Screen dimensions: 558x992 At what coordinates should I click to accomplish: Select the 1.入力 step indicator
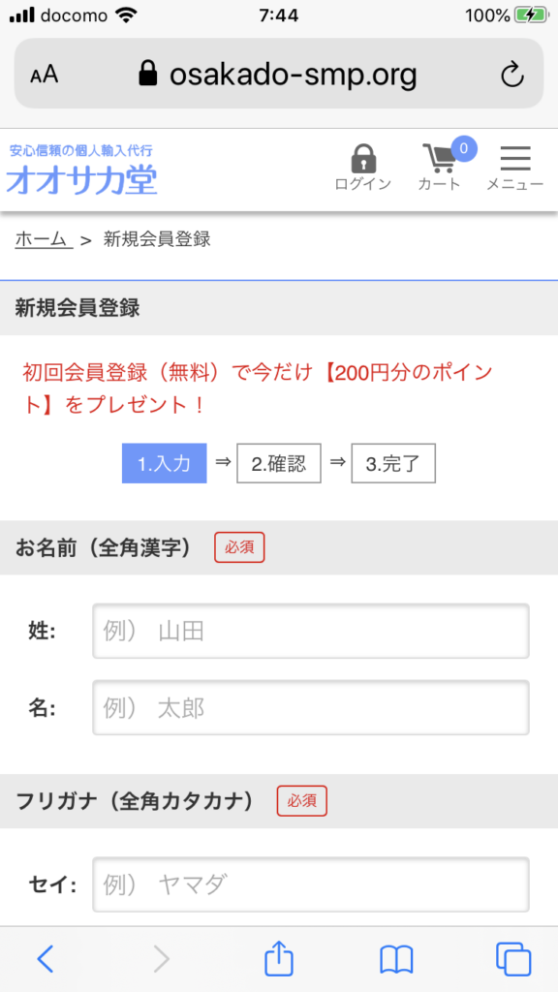point(165,464)
